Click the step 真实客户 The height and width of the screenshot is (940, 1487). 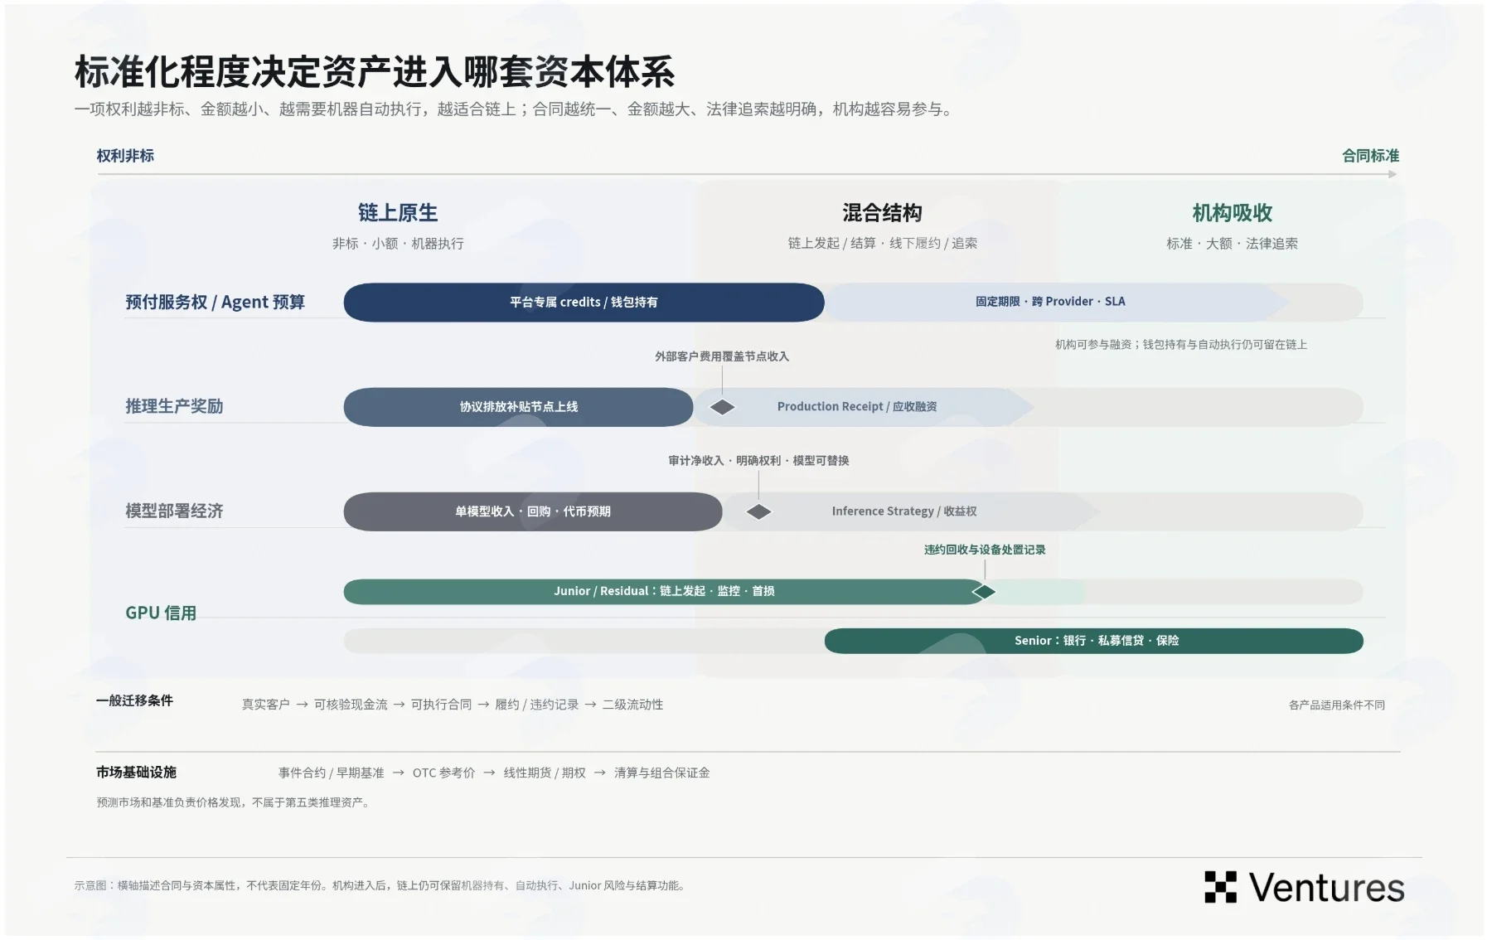tap(265, 705)
